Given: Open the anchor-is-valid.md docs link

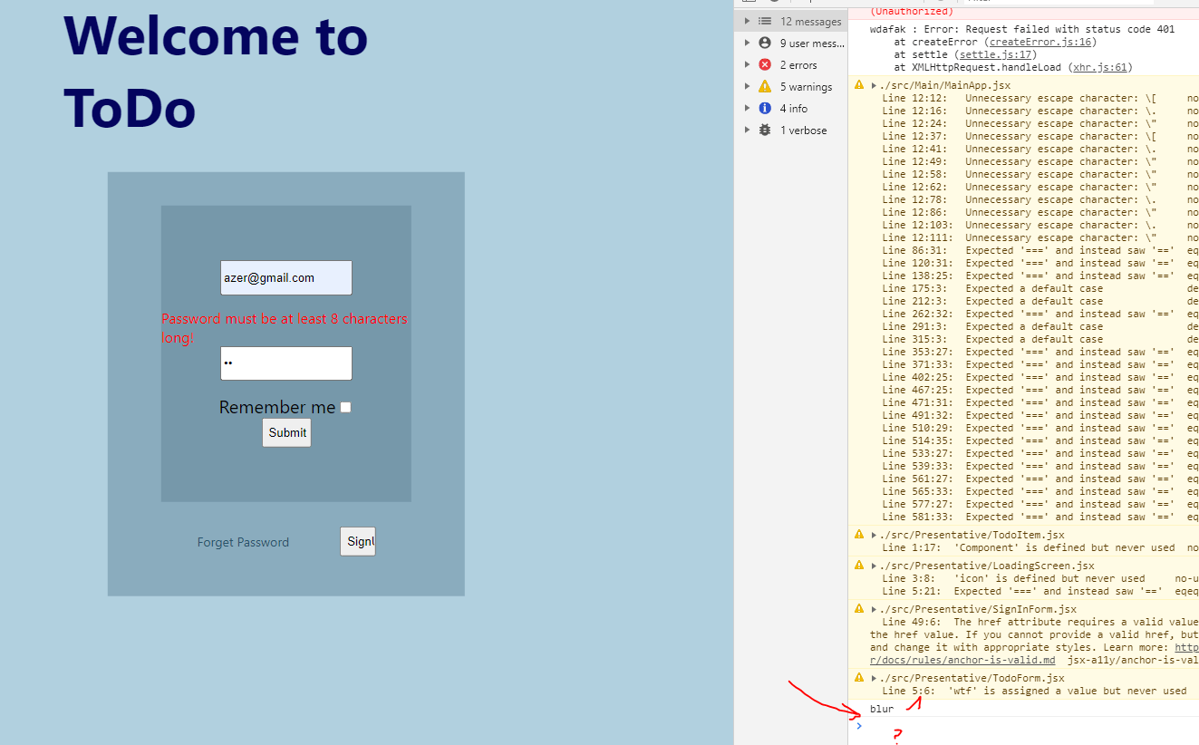Looking at the screenshot, I should pos(962,660).
